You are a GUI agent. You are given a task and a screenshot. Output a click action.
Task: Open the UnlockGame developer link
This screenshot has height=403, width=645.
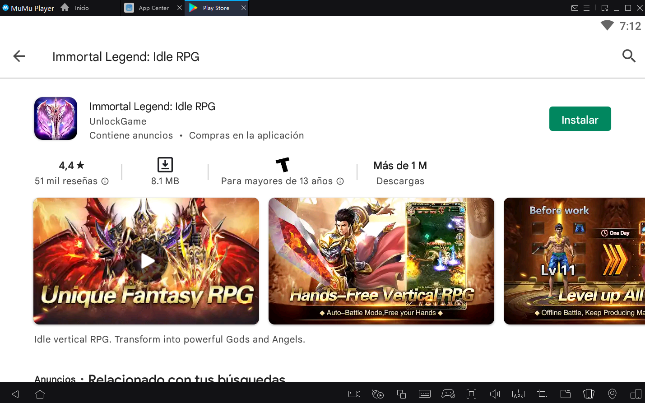click(118, 121)
